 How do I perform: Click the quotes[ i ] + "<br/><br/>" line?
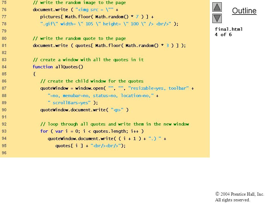90,146
